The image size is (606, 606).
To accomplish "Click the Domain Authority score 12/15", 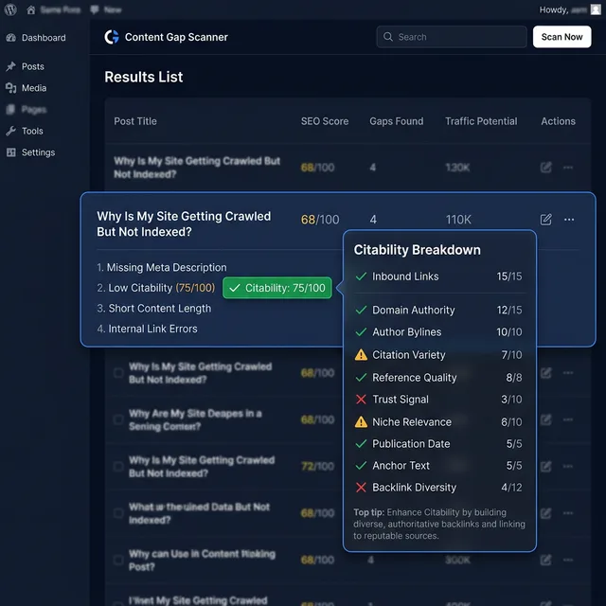I will pyautogui.click(x=509, y=310).
